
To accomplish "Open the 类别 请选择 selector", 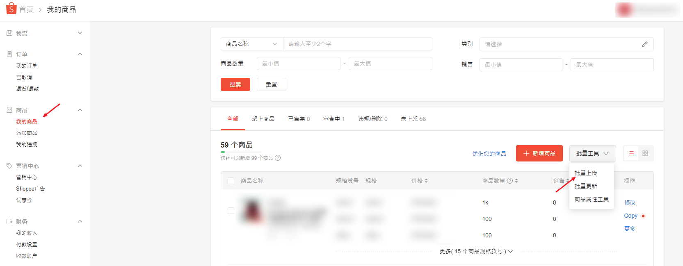I will [567, 44].
